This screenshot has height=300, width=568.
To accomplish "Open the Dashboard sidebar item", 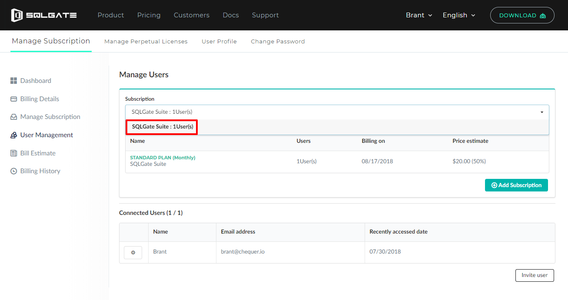I will [x=30, y=81].
